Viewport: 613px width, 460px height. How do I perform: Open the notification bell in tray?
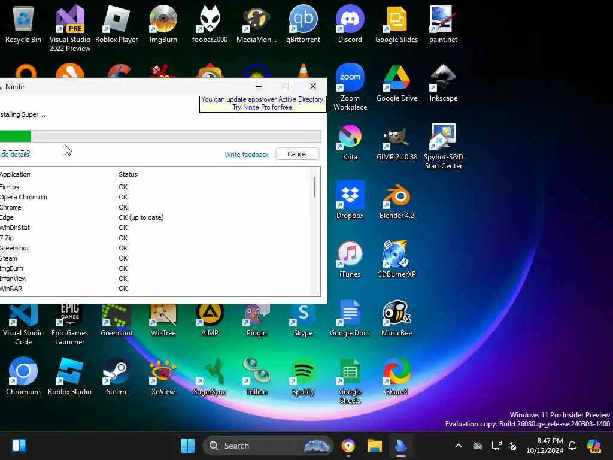coord(572,446)
